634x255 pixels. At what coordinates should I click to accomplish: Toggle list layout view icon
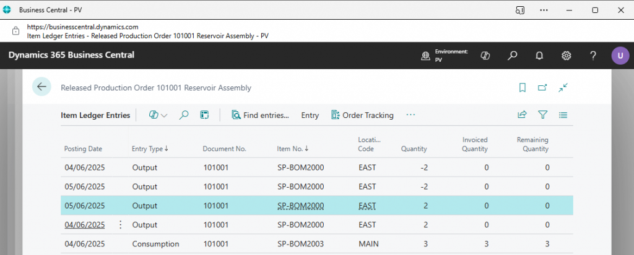563,115
